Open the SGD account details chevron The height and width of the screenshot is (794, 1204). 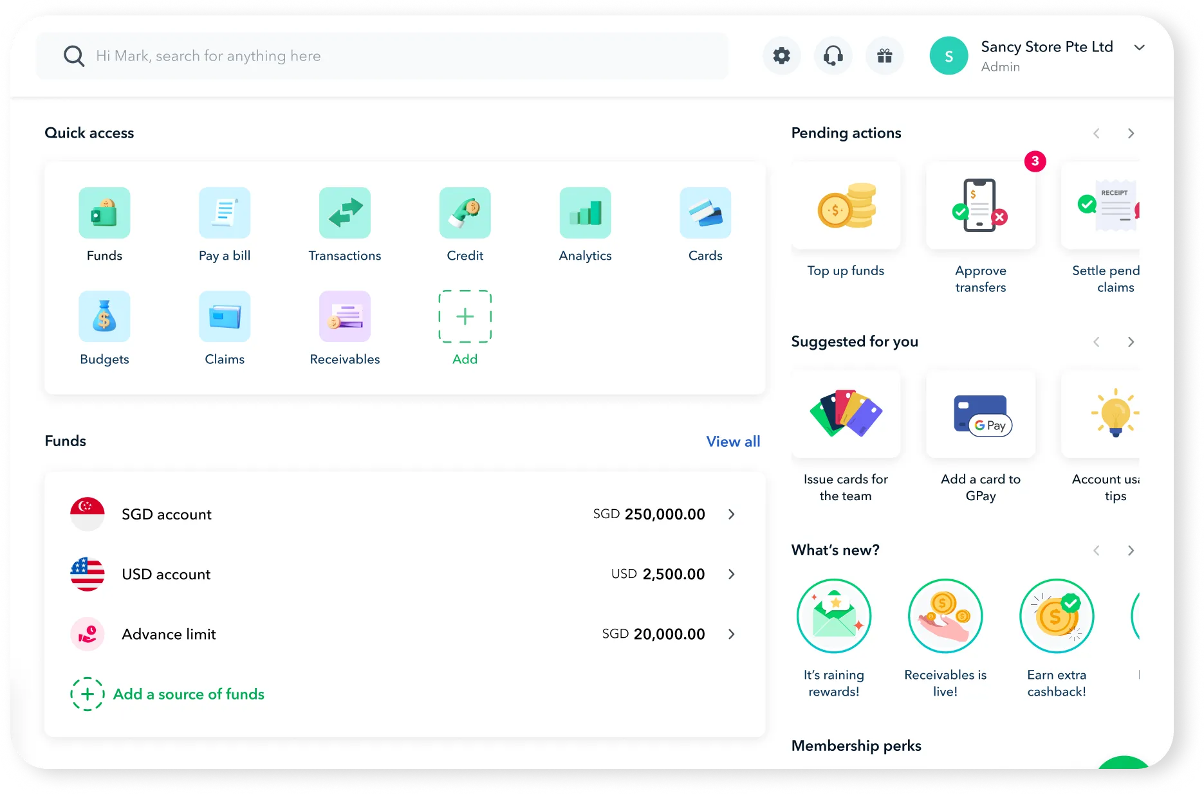coord(732,514)
